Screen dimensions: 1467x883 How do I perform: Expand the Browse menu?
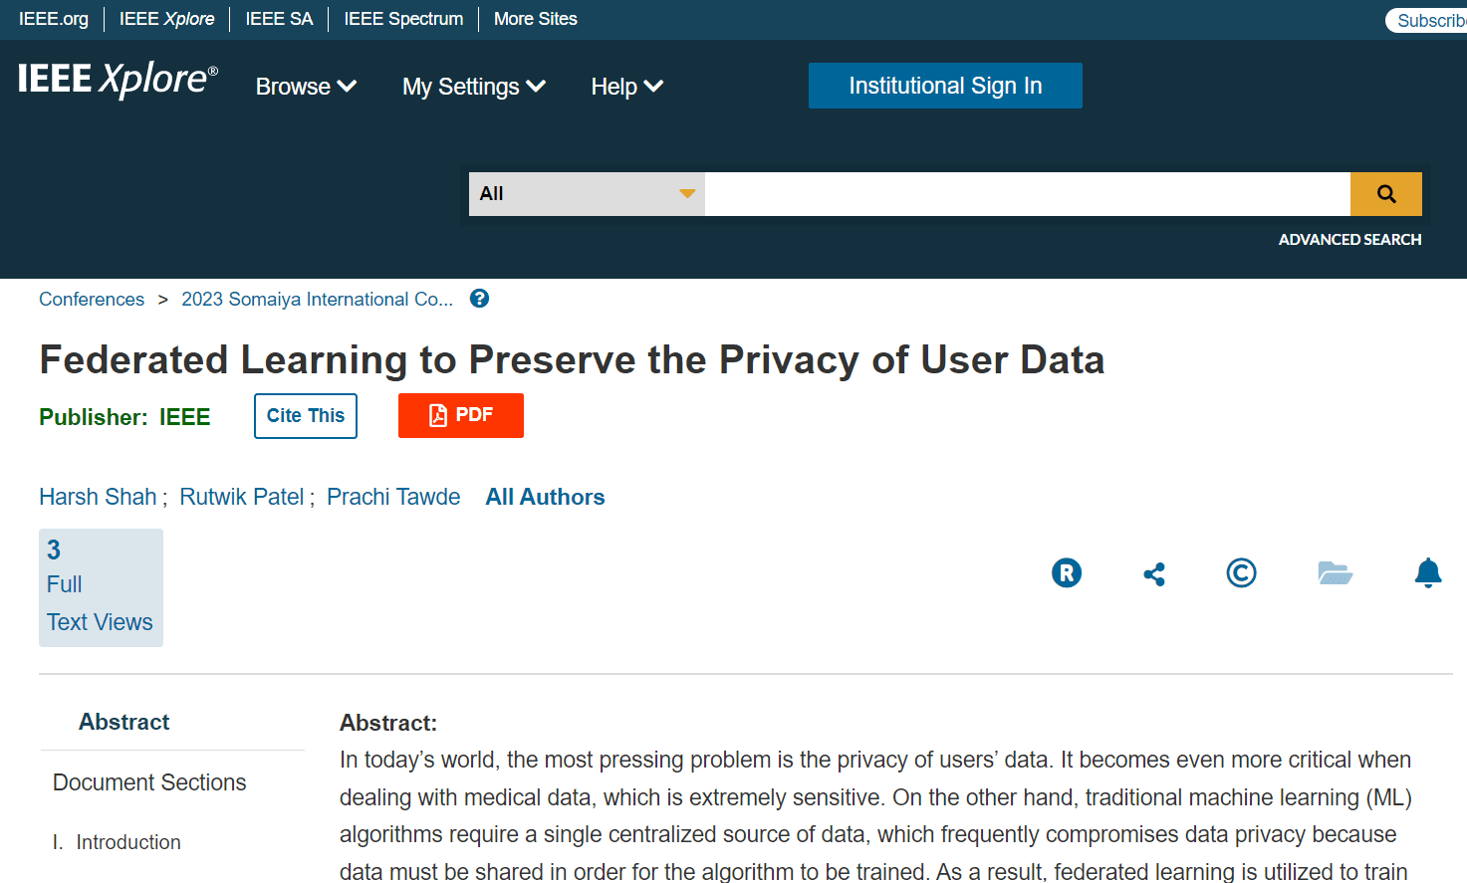point(305,87)
